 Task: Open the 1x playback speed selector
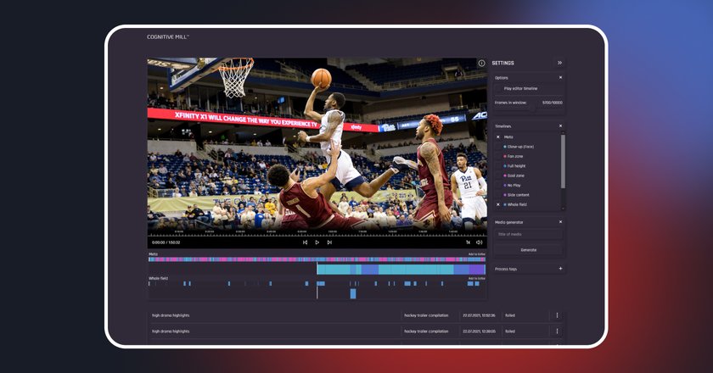(468, 242)
